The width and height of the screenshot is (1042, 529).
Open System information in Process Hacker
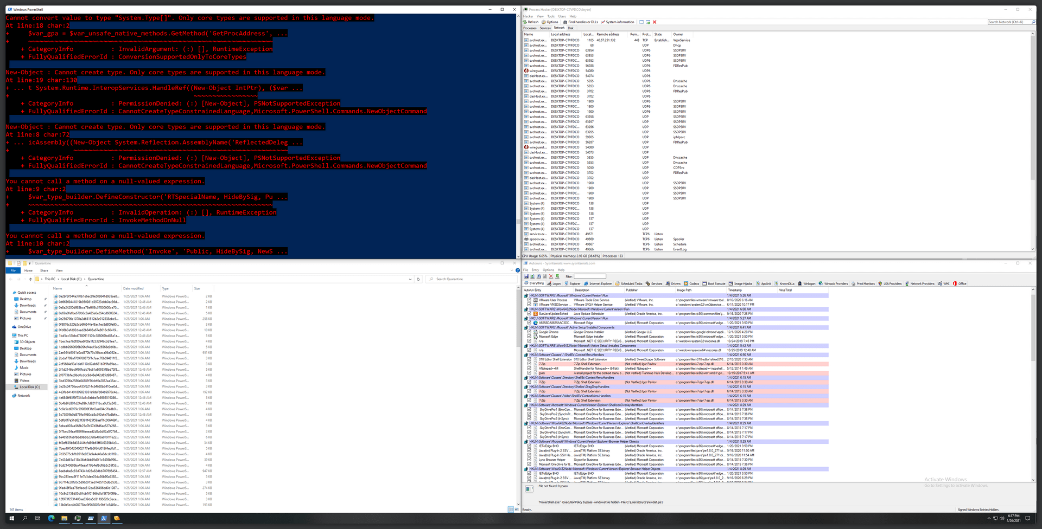point(617,22)
